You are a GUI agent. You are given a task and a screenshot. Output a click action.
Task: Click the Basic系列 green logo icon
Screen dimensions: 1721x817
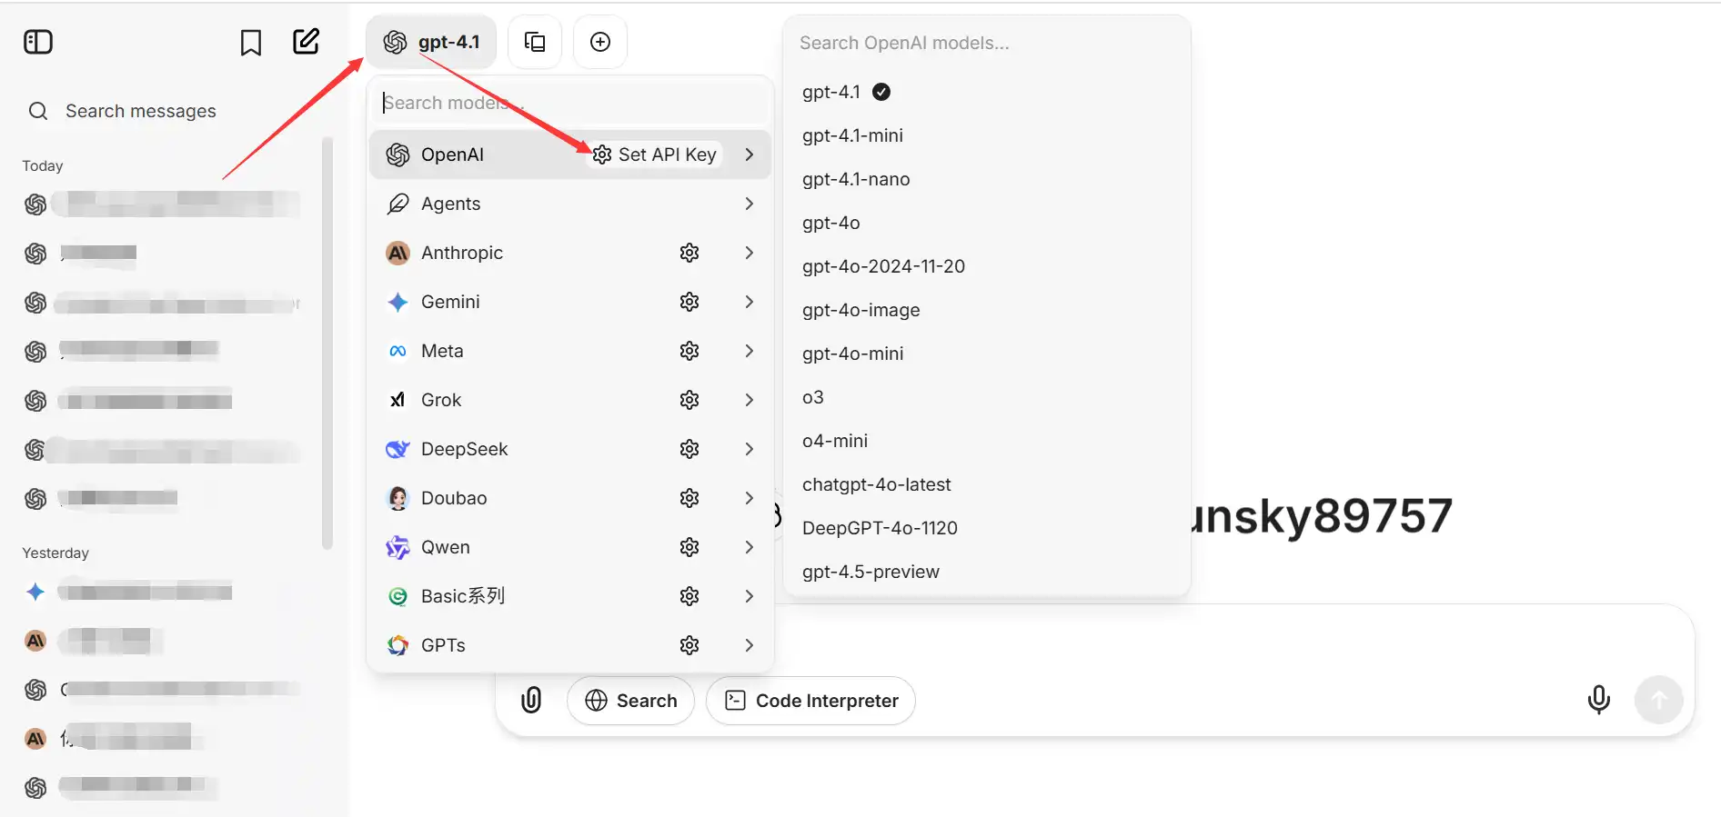click(398, 596)
